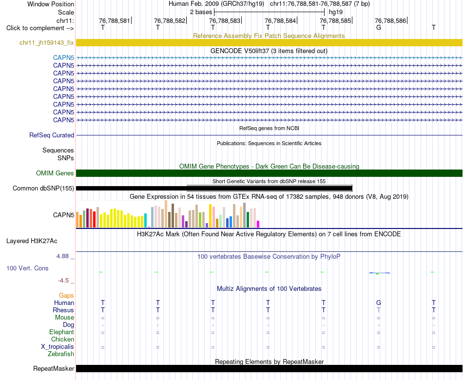Select the Rhesus alignment row label
This screenshot has height=380, width=463.
pos(63,310)
